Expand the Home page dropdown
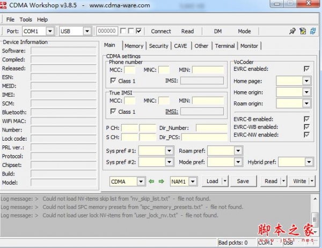This screenshot has height=248, width=322. click(x=306, y=81)
